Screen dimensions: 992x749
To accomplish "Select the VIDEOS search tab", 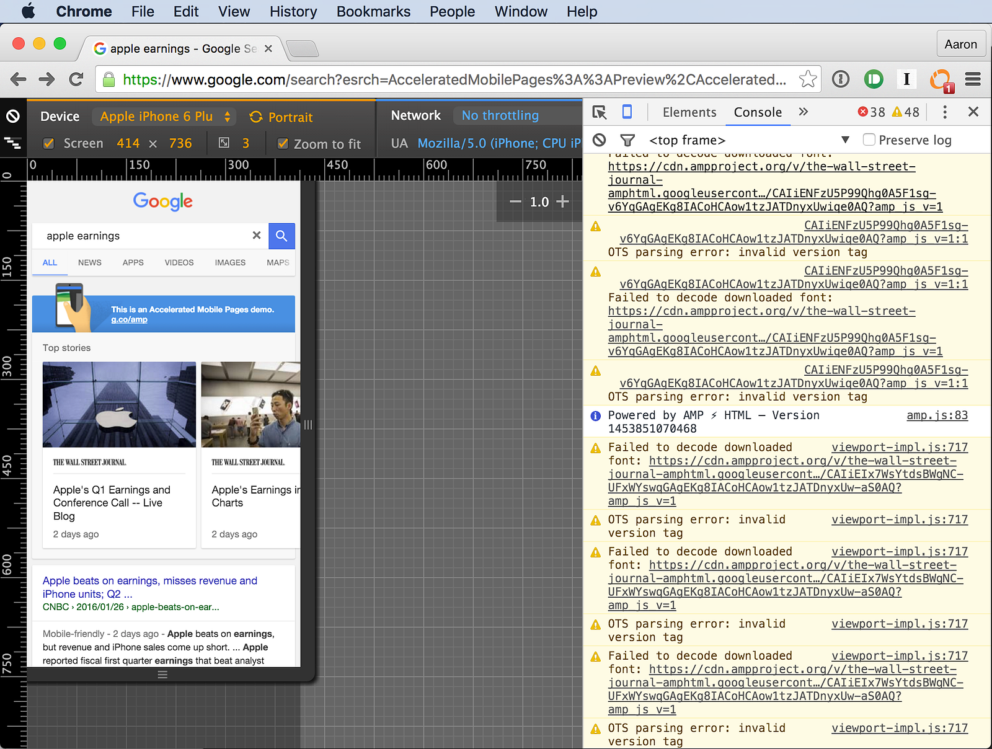I will point(179,262).
